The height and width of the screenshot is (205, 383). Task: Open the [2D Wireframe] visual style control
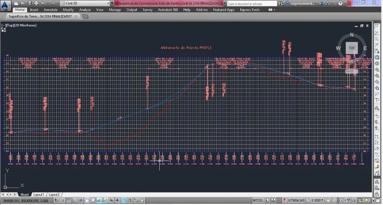tap(25, 25)
